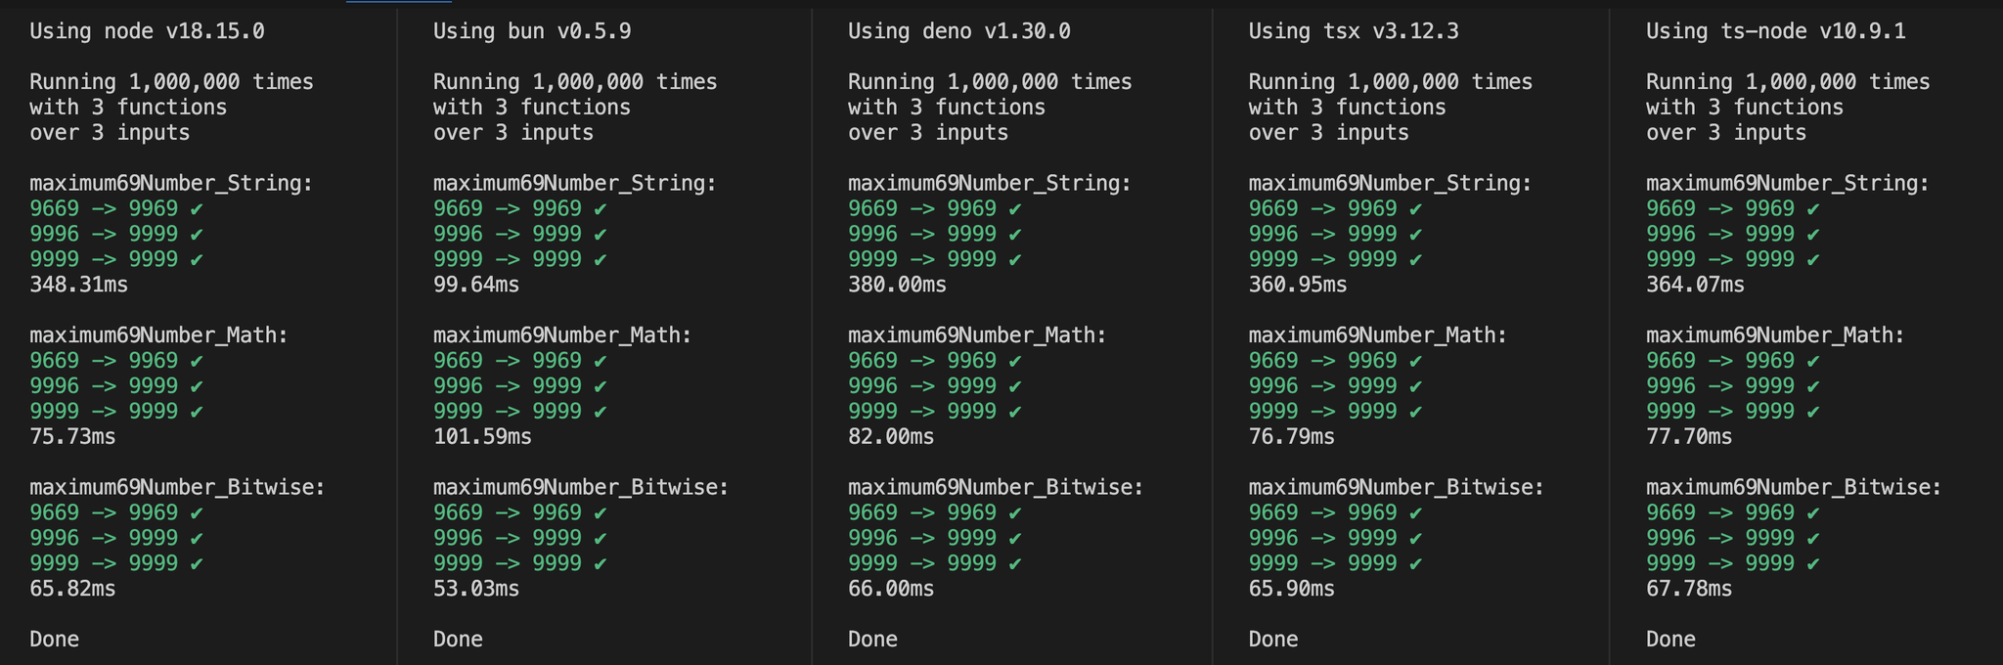Click 'over 3 inputs' in tsx pane
This screenshot has width=2003, height=665.
1329,133
